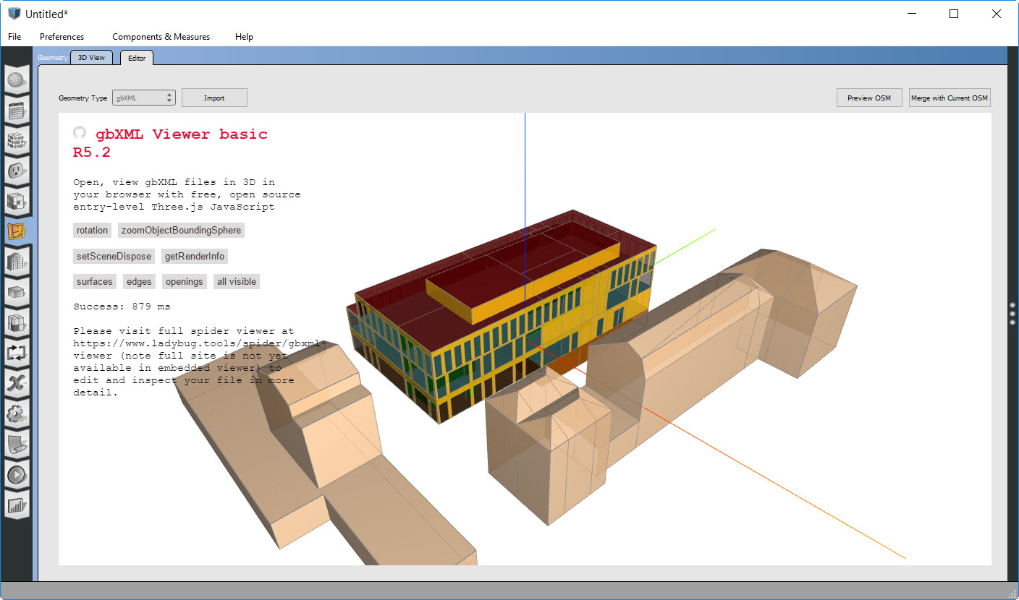Toggle surfaces visibility in the viewer

tap(94, 281)
